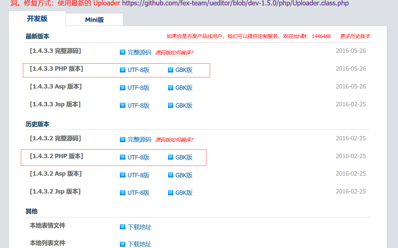Select the [1.4.3.2 Asp 版本] label

(x=56, y=174)
